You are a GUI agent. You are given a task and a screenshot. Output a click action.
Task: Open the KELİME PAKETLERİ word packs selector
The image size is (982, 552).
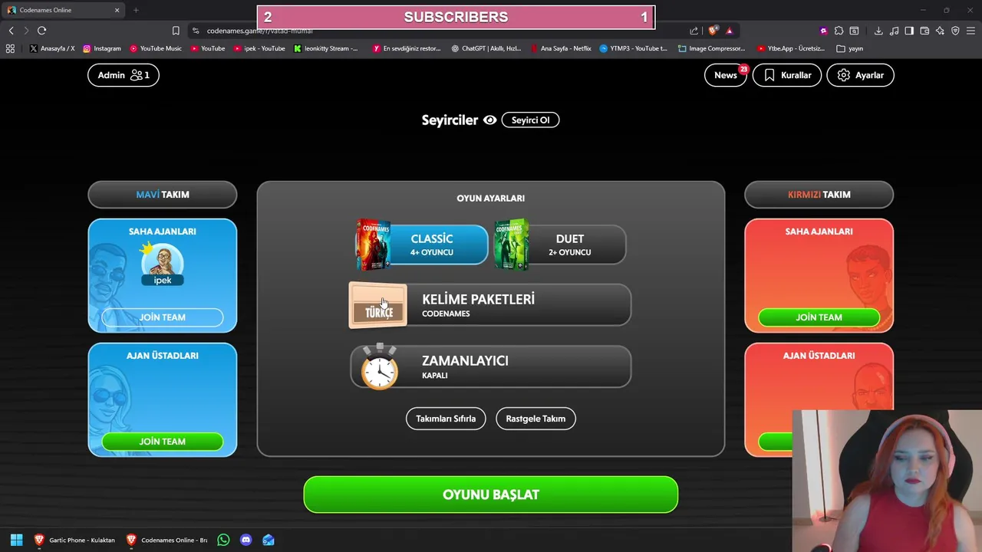tap(490, 305)
